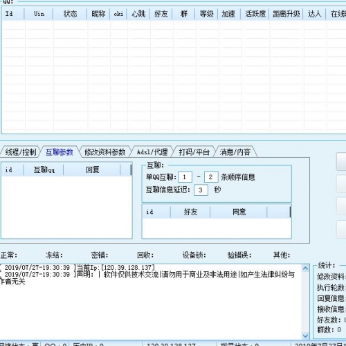Select the Adsl/代理 tab
346x346 pixels.
152,152
